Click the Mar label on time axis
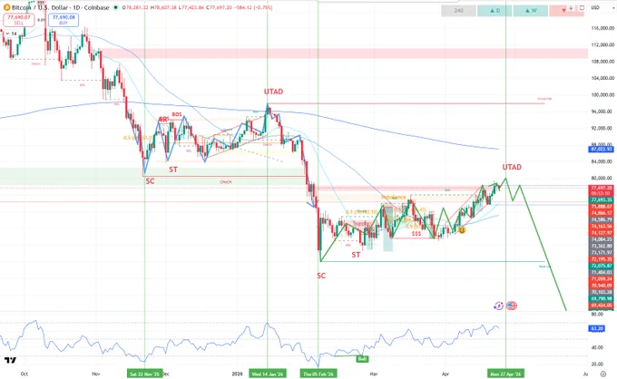This screenshot has width=617, height=379. (x=374, y=374)
